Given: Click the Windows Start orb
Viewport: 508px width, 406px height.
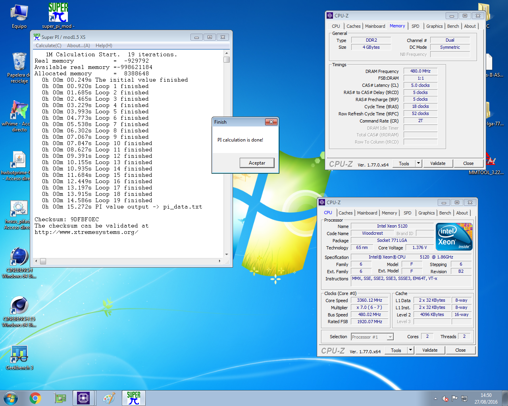Looking at the screenshot, I should 11,398.
